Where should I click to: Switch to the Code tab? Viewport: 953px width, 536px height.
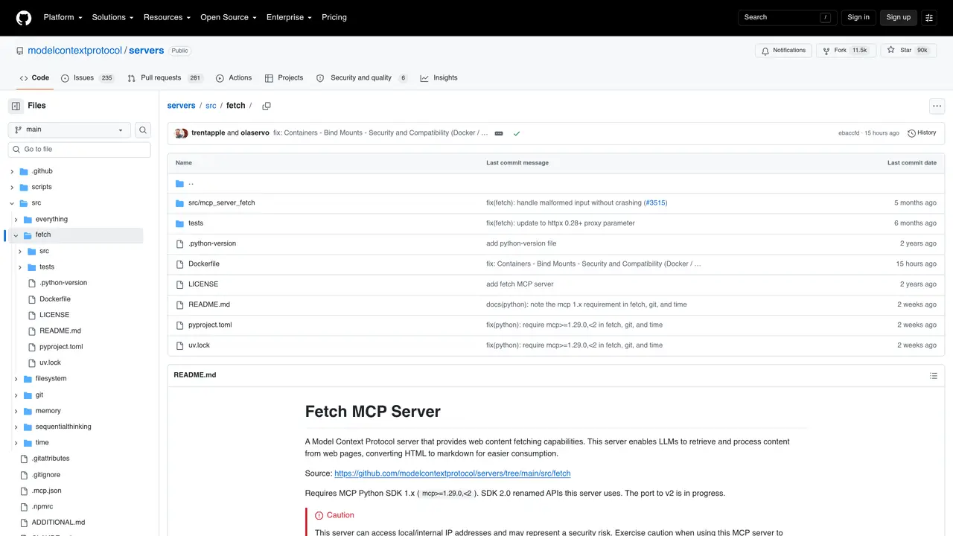pos(34,78)
